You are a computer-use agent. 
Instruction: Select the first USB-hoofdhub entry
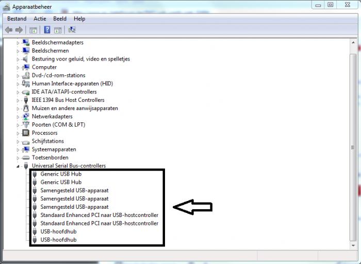[58, 231]
